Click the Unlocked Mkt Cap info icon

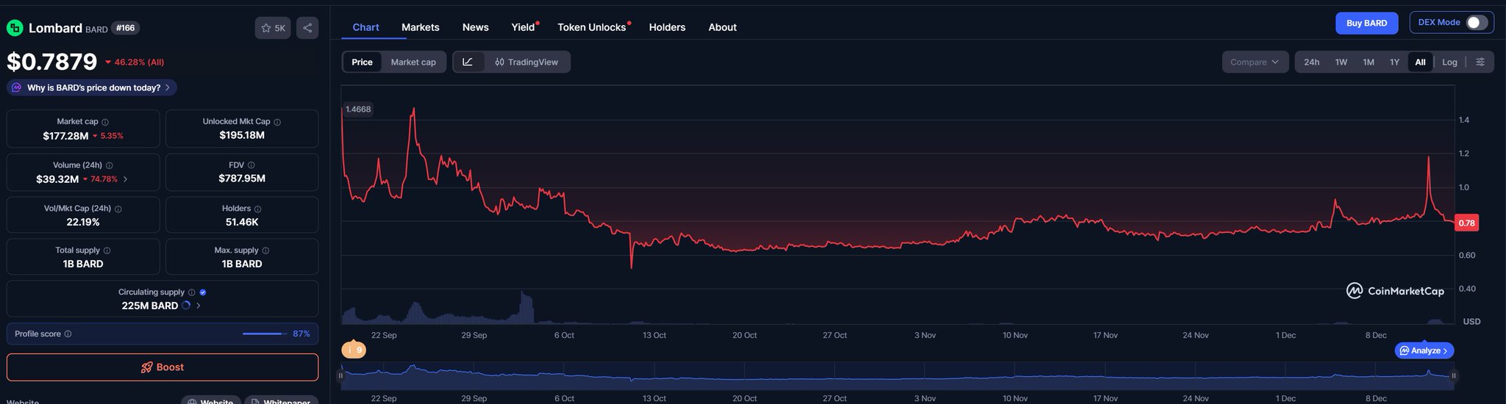click(277, 122)
